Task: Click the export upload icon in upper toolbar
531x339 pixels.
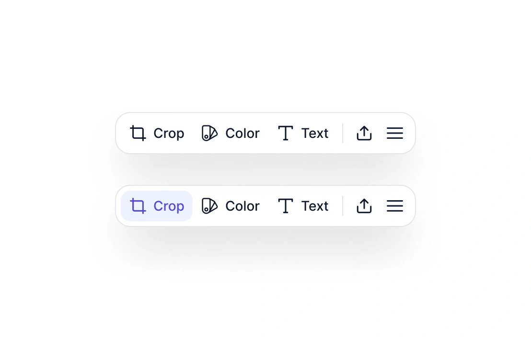Action: click(364, 133)
